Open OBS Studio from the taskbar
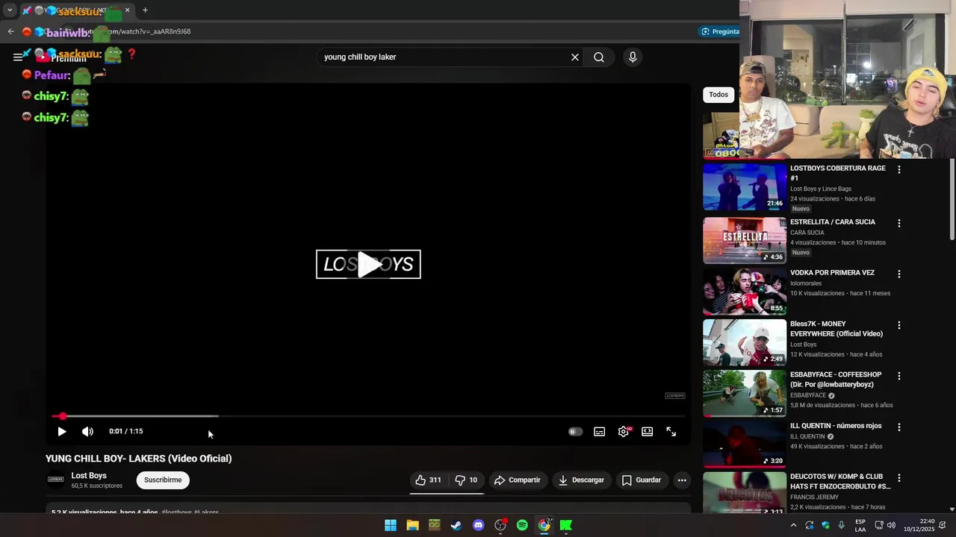This screenshot has width=956, height=537. tap(500, 525)
